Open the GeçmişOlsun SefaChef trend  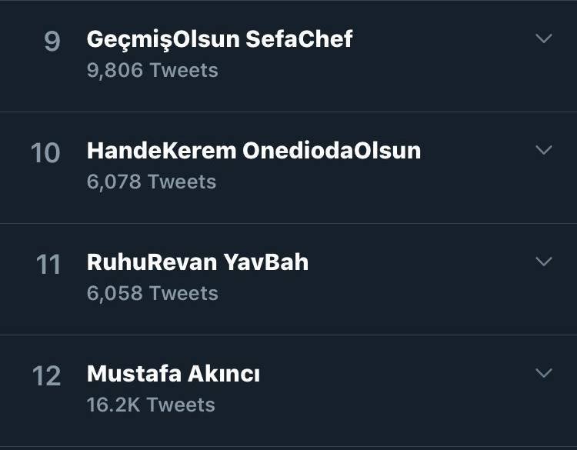pos(219,39)
